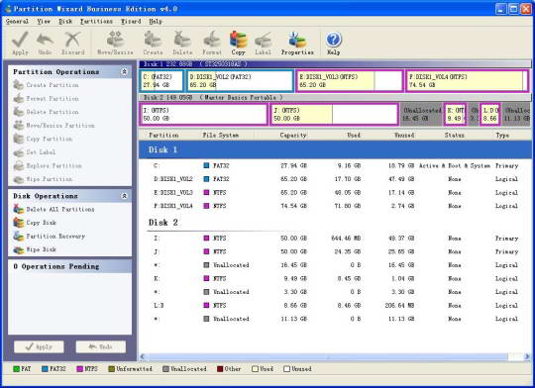
Task: Click the bottom Undo button
Action: click(101, 346)
